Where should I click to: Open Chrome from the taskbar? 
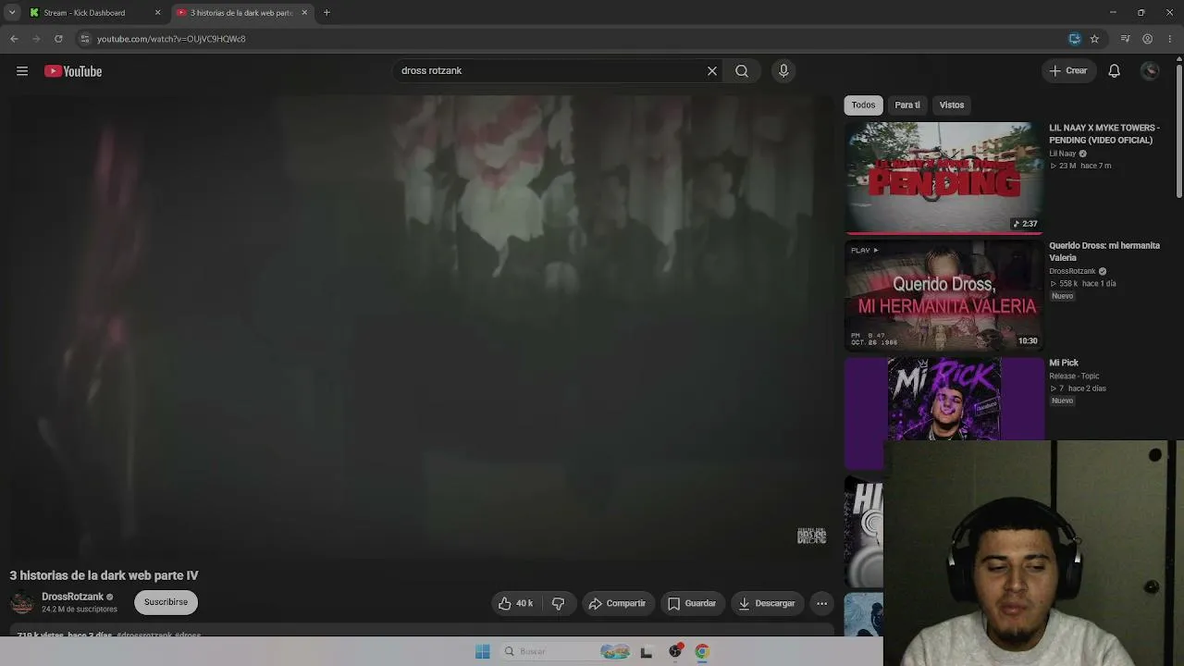click(702, 651)
